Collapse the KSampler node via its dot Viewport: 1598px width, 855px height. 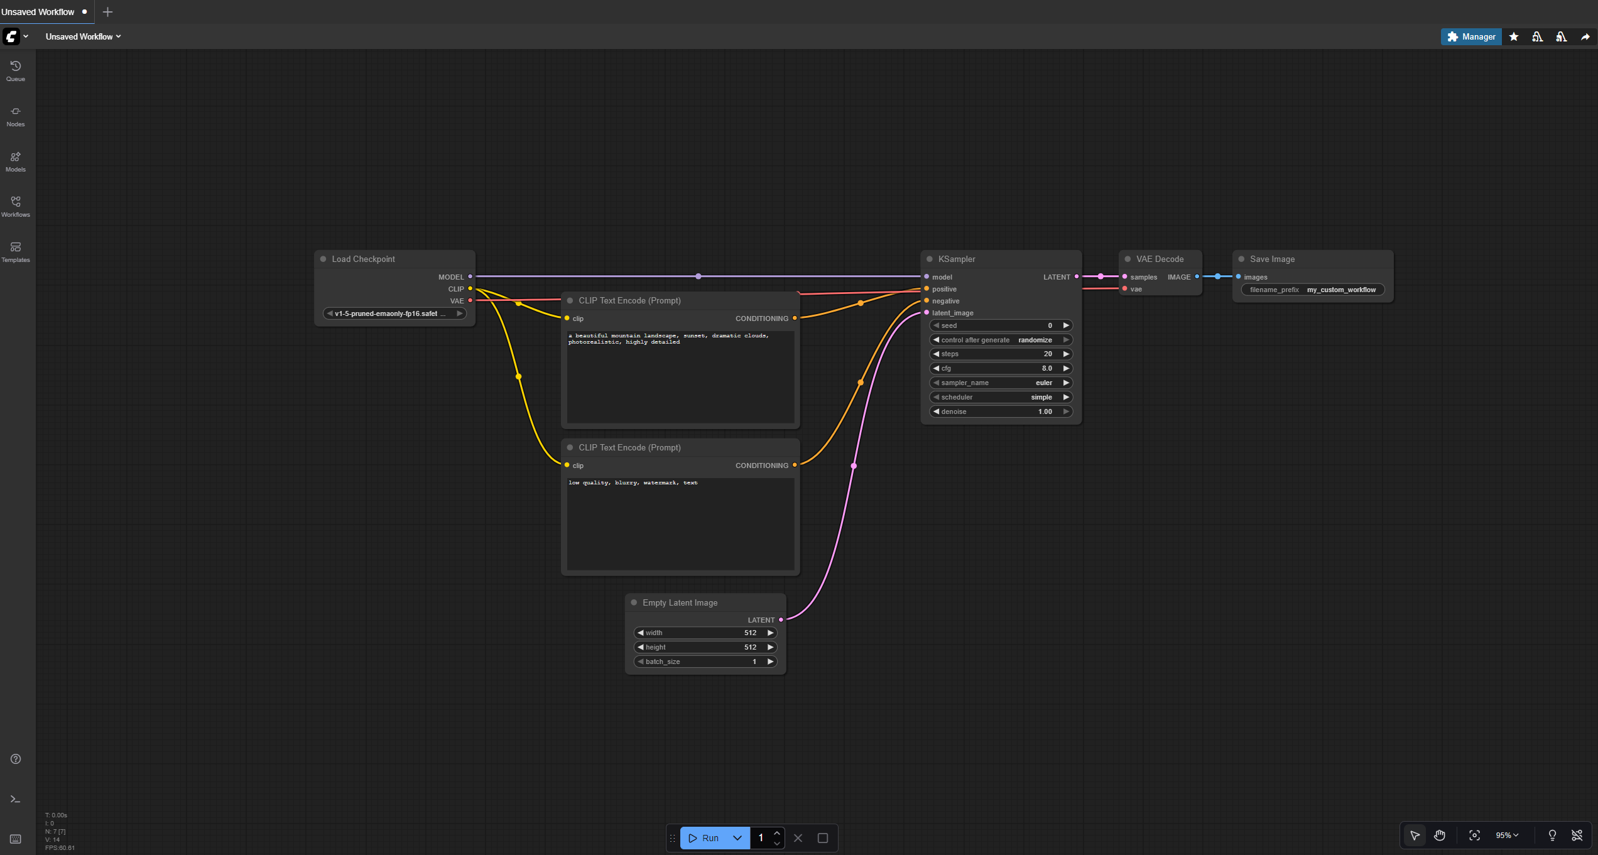pos(930,259)
